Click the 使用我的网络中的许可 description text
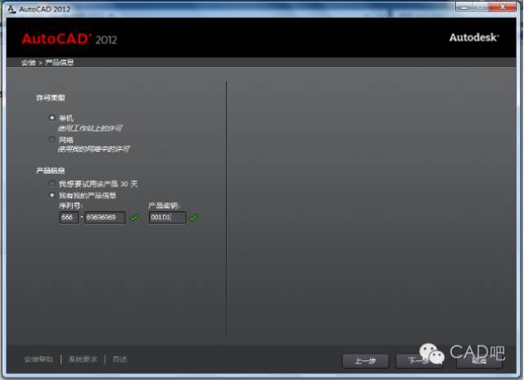This screenshot has width=524, height=380. coord(94,149)
